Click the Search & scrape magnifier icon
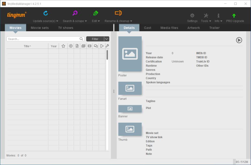The width and height of the screenshot is (251, 165). (75, 13)
